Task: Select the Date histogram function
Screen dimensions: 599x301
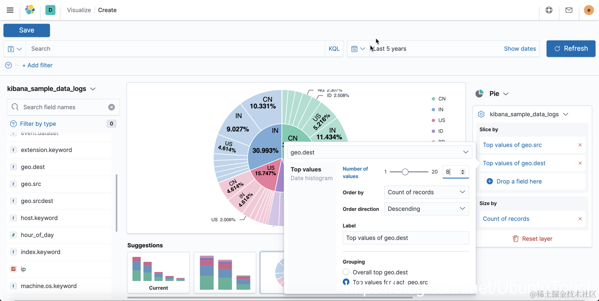Action: 312,178
